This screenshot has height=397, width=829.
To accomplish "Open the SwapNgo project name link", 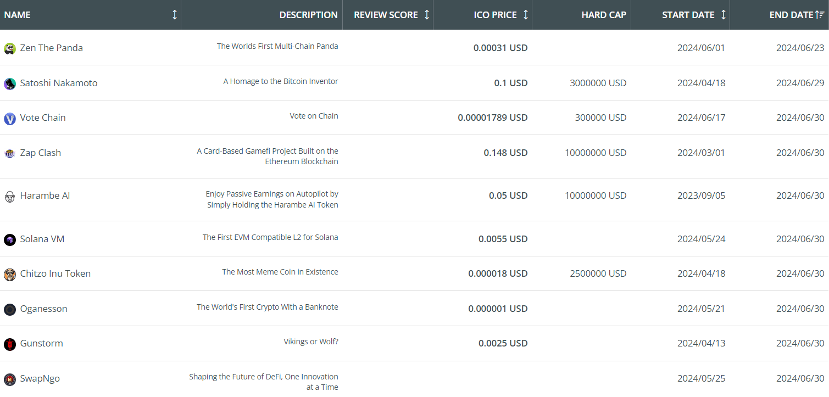I will [40, 379].
